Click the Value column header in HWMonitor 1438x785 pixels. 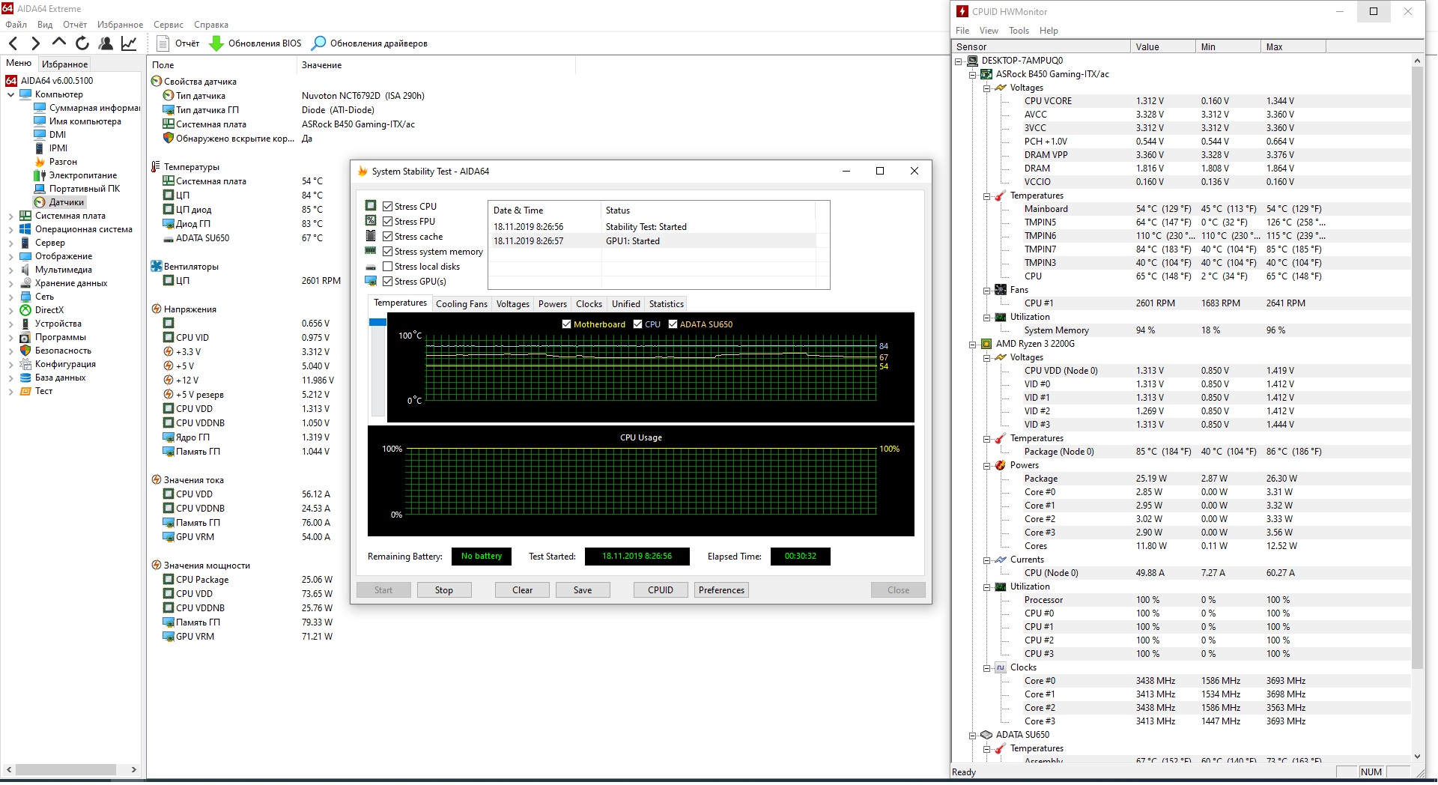tap(1163, 46)
